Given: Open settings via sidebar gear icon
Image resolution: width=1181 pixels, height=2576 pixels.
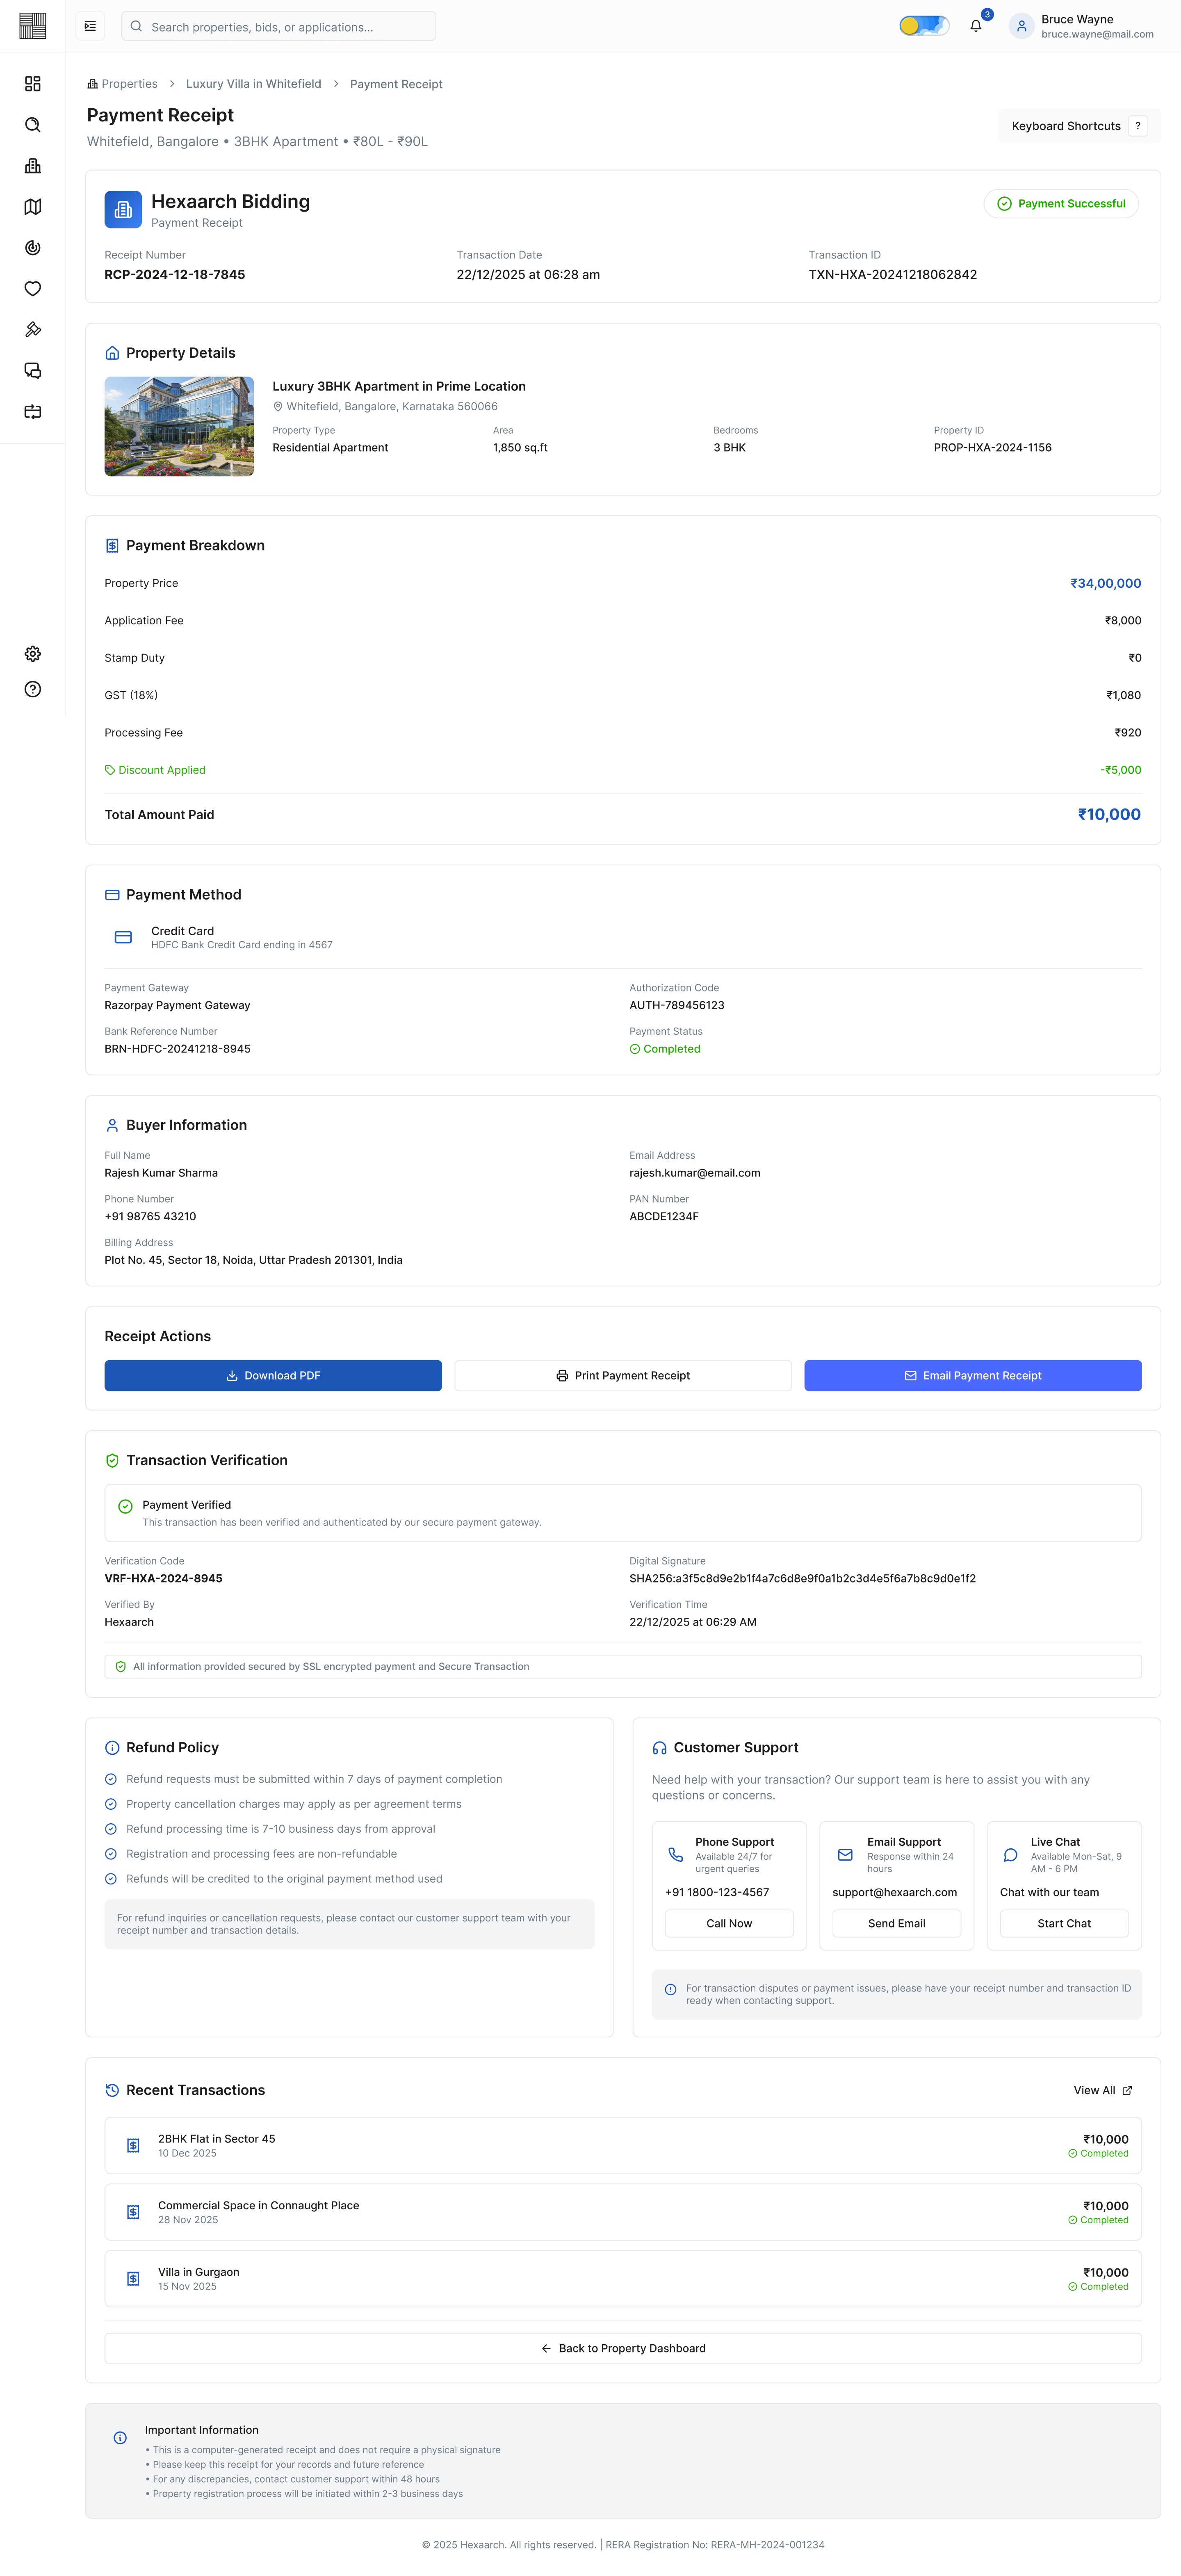Looking at the screenshot, I should pyautogui.click(x=33, y=654).
